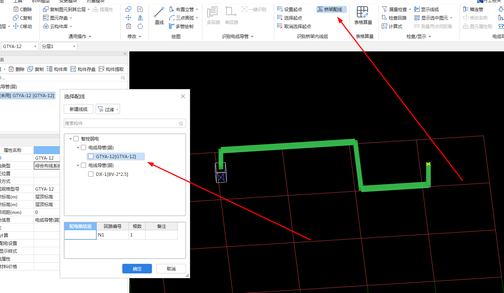Click 删除 in component list toolbar
Screen dimensions: 504x293
16,69
